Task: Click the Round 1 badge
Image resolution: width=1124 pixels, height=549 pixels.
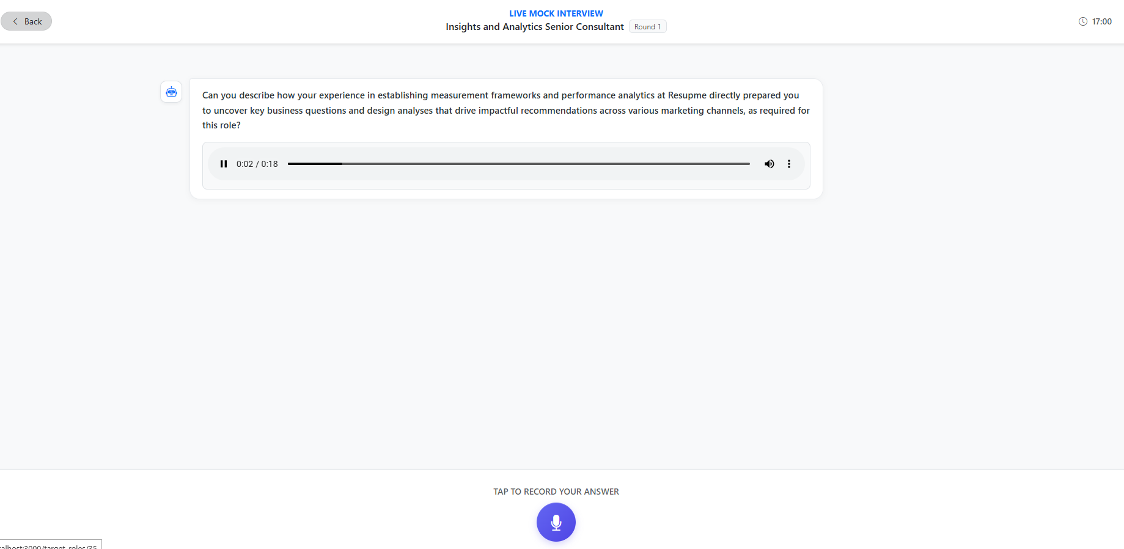Action: 647,27
